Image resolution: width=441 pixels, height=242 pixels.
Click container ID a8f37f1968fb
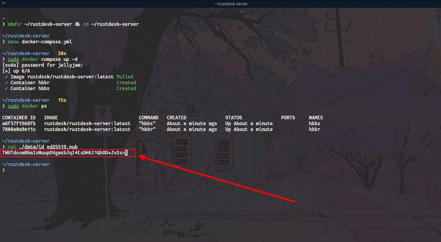click(x=19, y=123)
